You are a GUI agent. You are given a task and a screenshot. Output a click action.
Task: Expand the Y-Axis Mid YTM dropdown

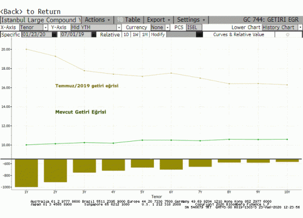point(119,27)
